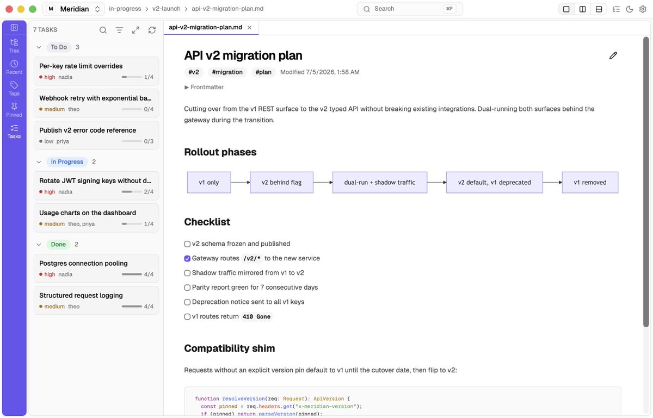Click the 'v1 only' diagram node
653x418 pixels.
click(209, 183)
